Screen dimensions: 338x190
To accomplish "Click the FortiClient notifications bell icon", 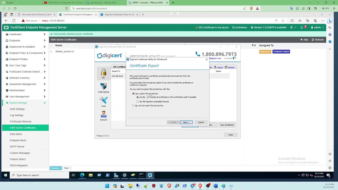I will coord(302,27).
